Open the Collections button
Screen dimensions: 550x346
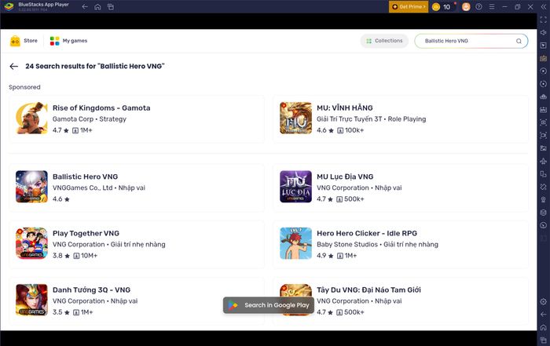point(384,41)
